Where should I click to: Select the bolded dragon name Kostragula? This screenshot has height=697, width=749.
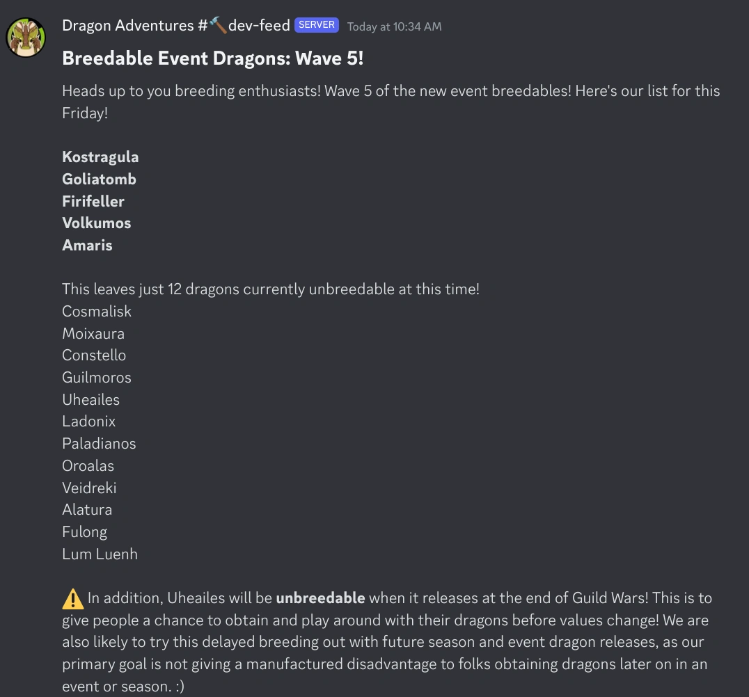point(100,157)
